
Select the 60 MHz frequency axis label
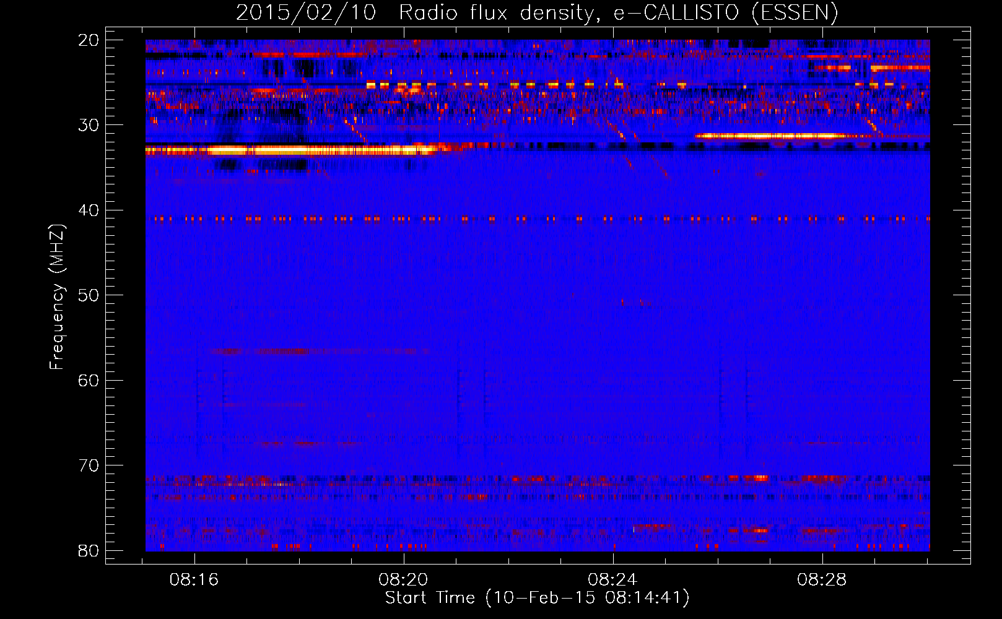(89, 380)
